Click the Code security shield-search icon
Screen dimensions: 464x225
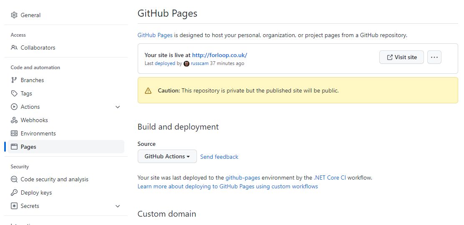[14, 179]
